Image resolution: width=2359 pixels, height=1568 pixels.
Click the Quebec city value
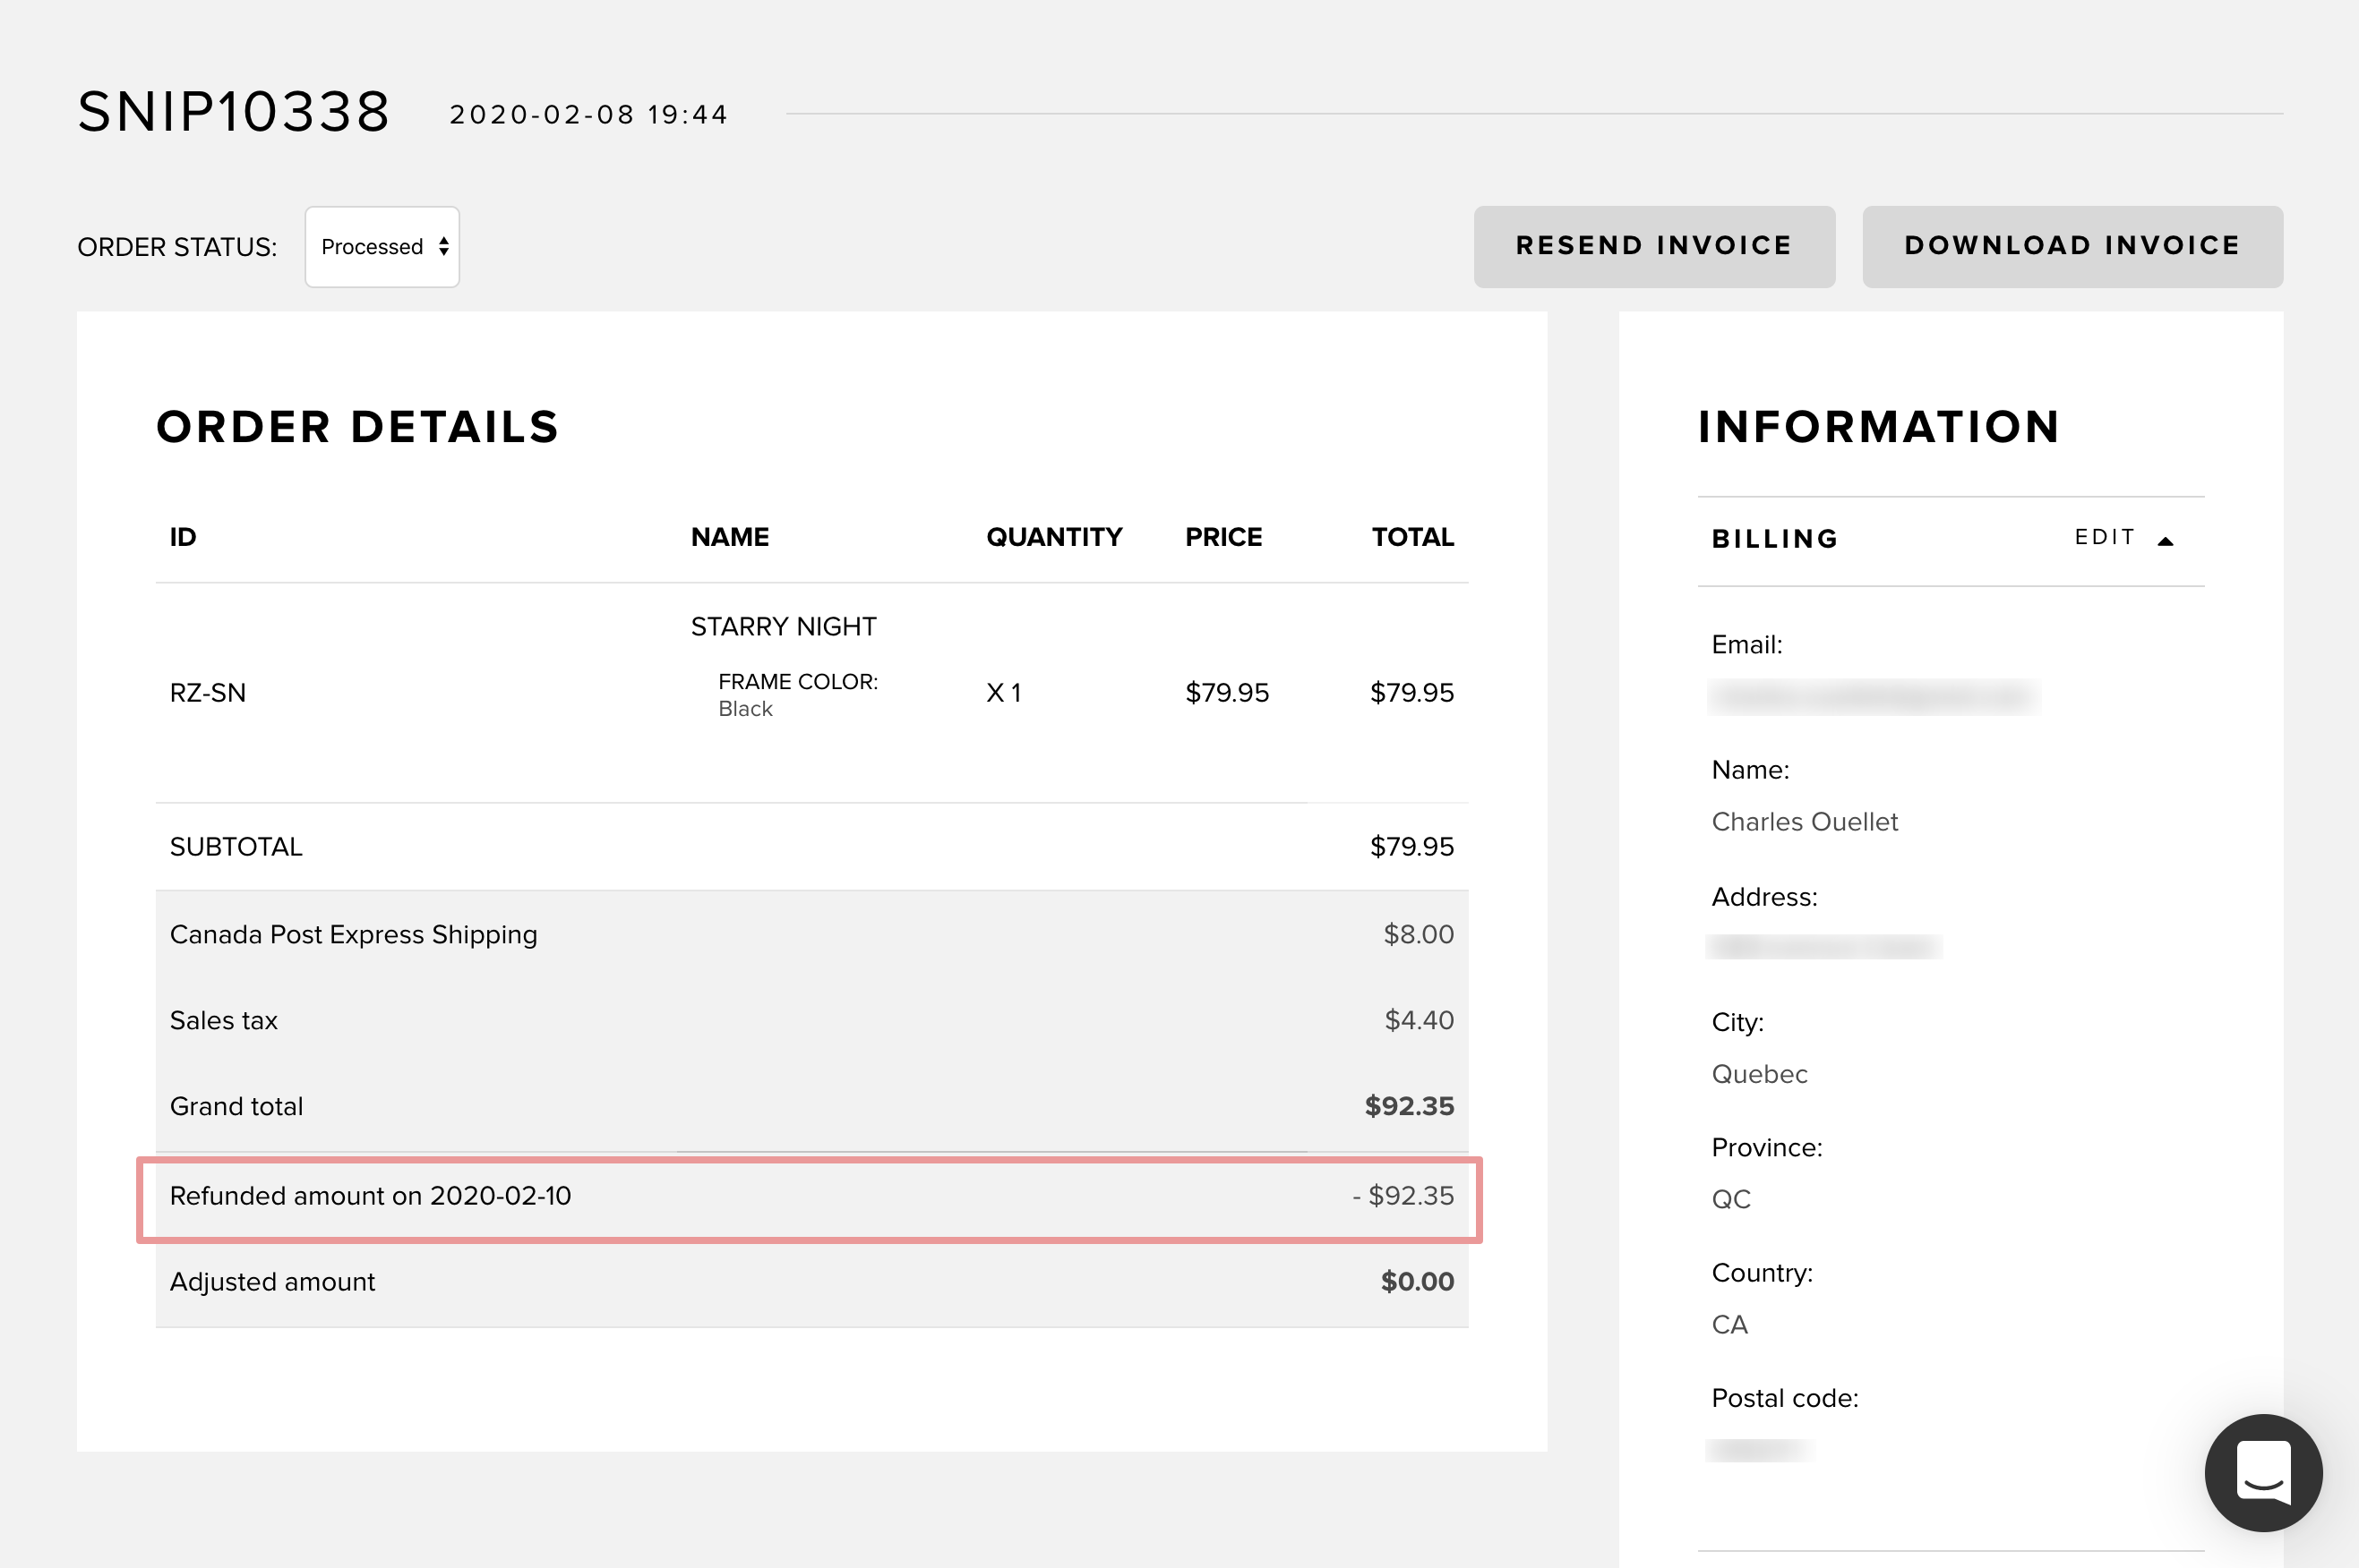[1759, 1073]
